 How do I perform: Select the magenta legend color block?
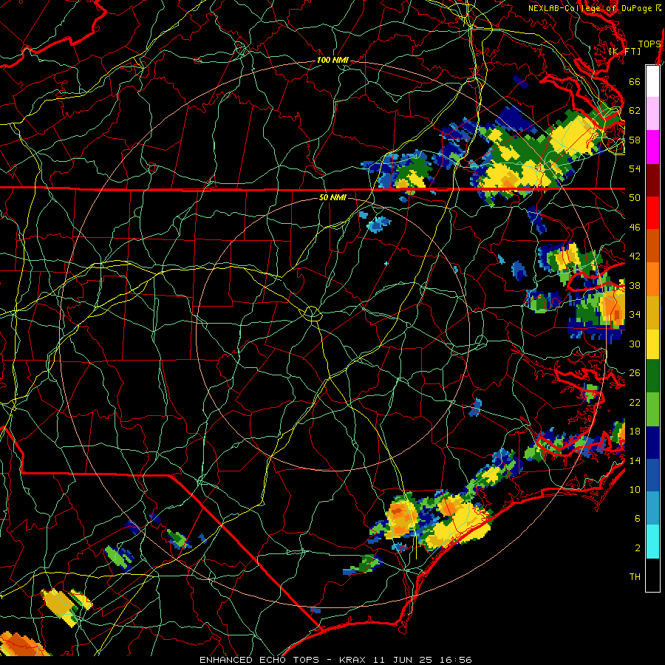[x=652, y=147]
